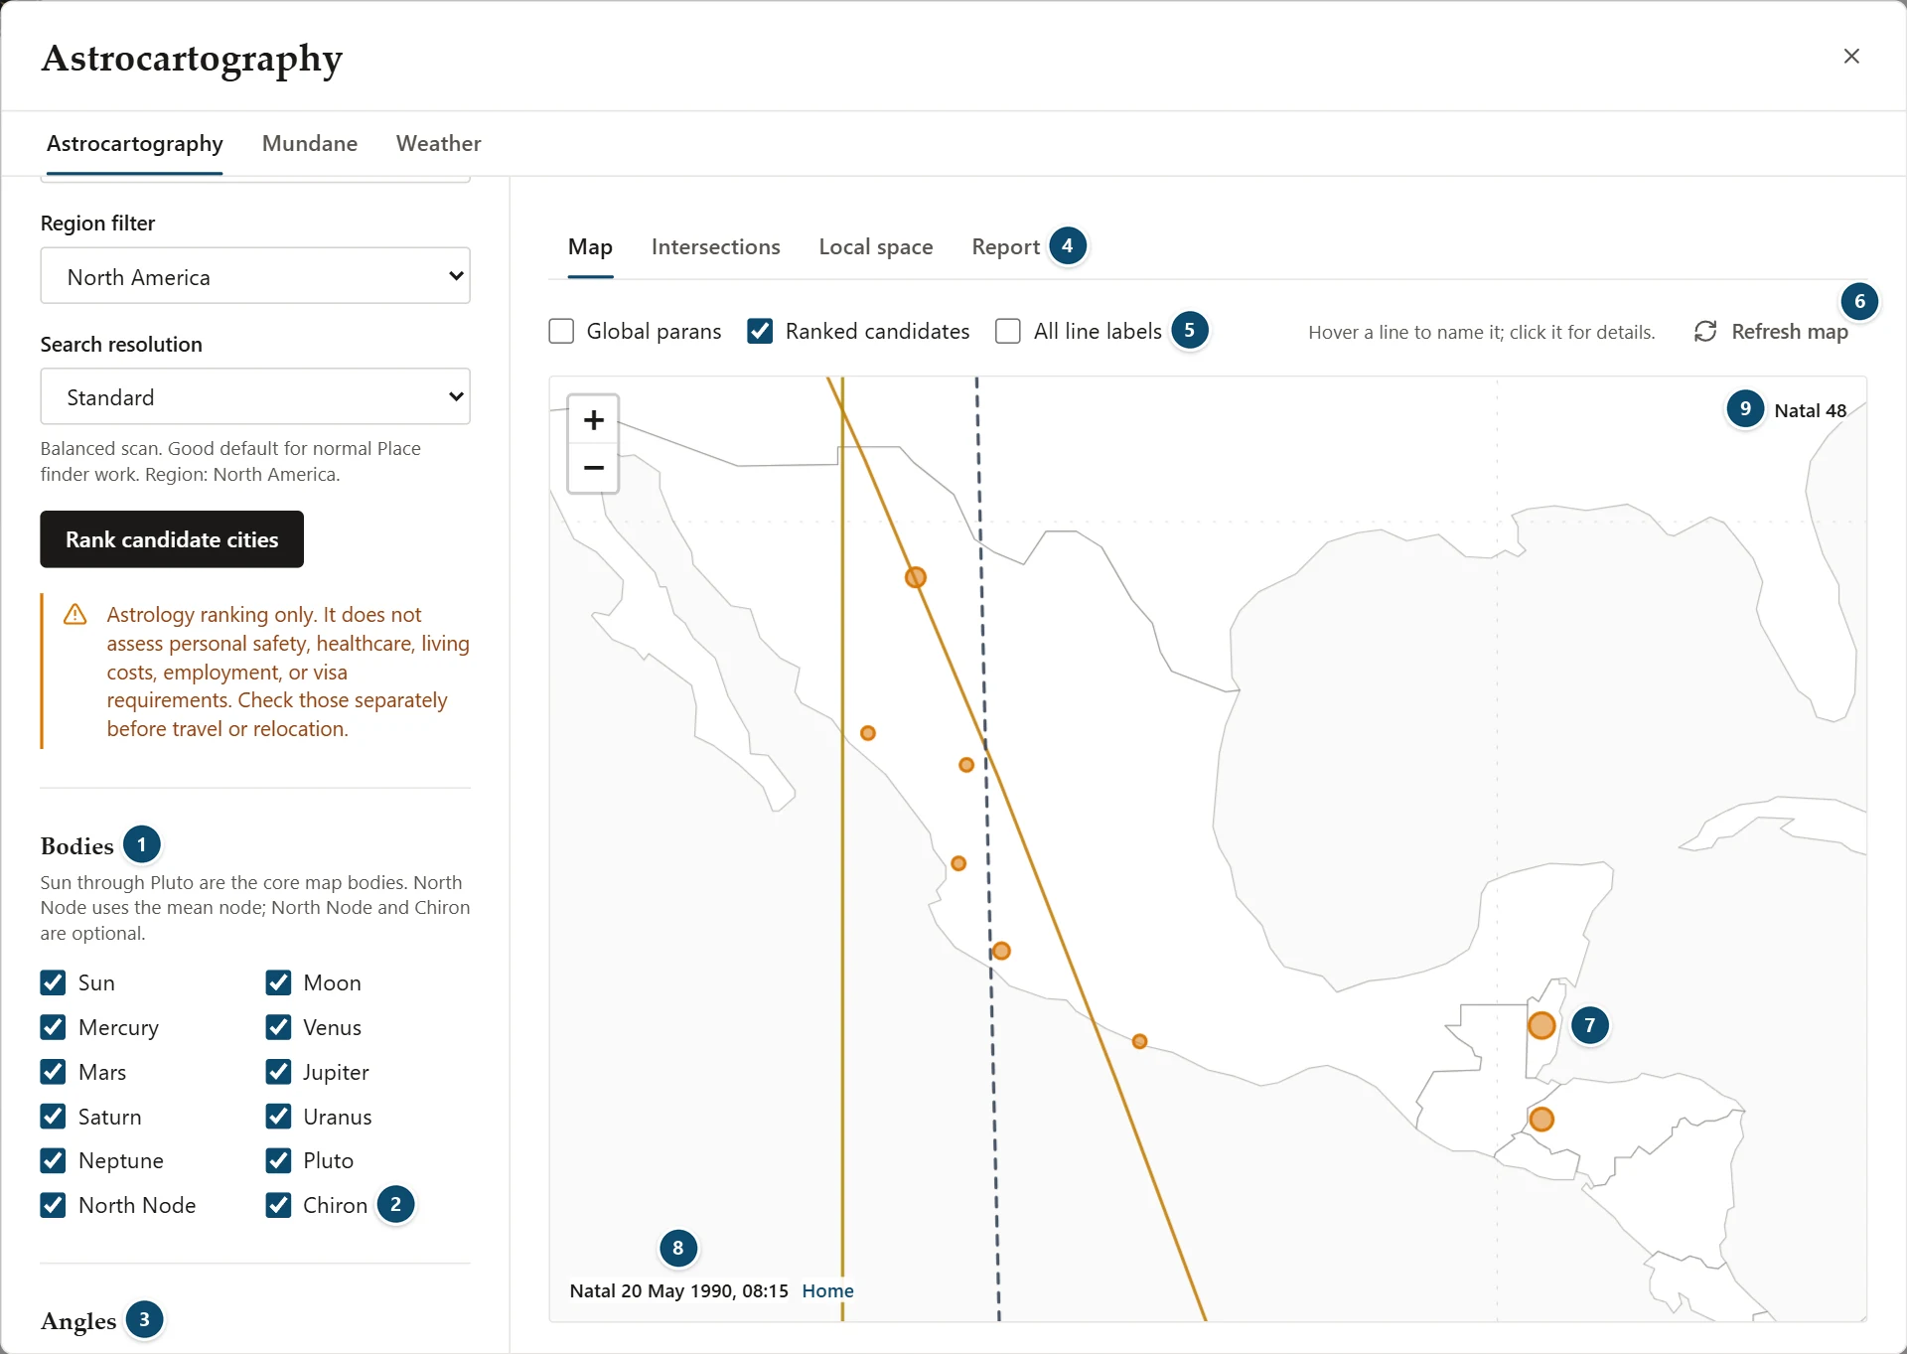Click the candidate marker in Honduras
Image resolution: width=1907 pixels, height=1354 pixels.
coord(1540,1120)
